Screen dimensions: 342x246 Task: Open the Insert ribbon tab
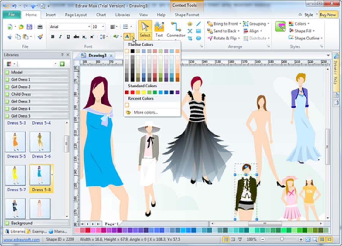tap(51, 15)
